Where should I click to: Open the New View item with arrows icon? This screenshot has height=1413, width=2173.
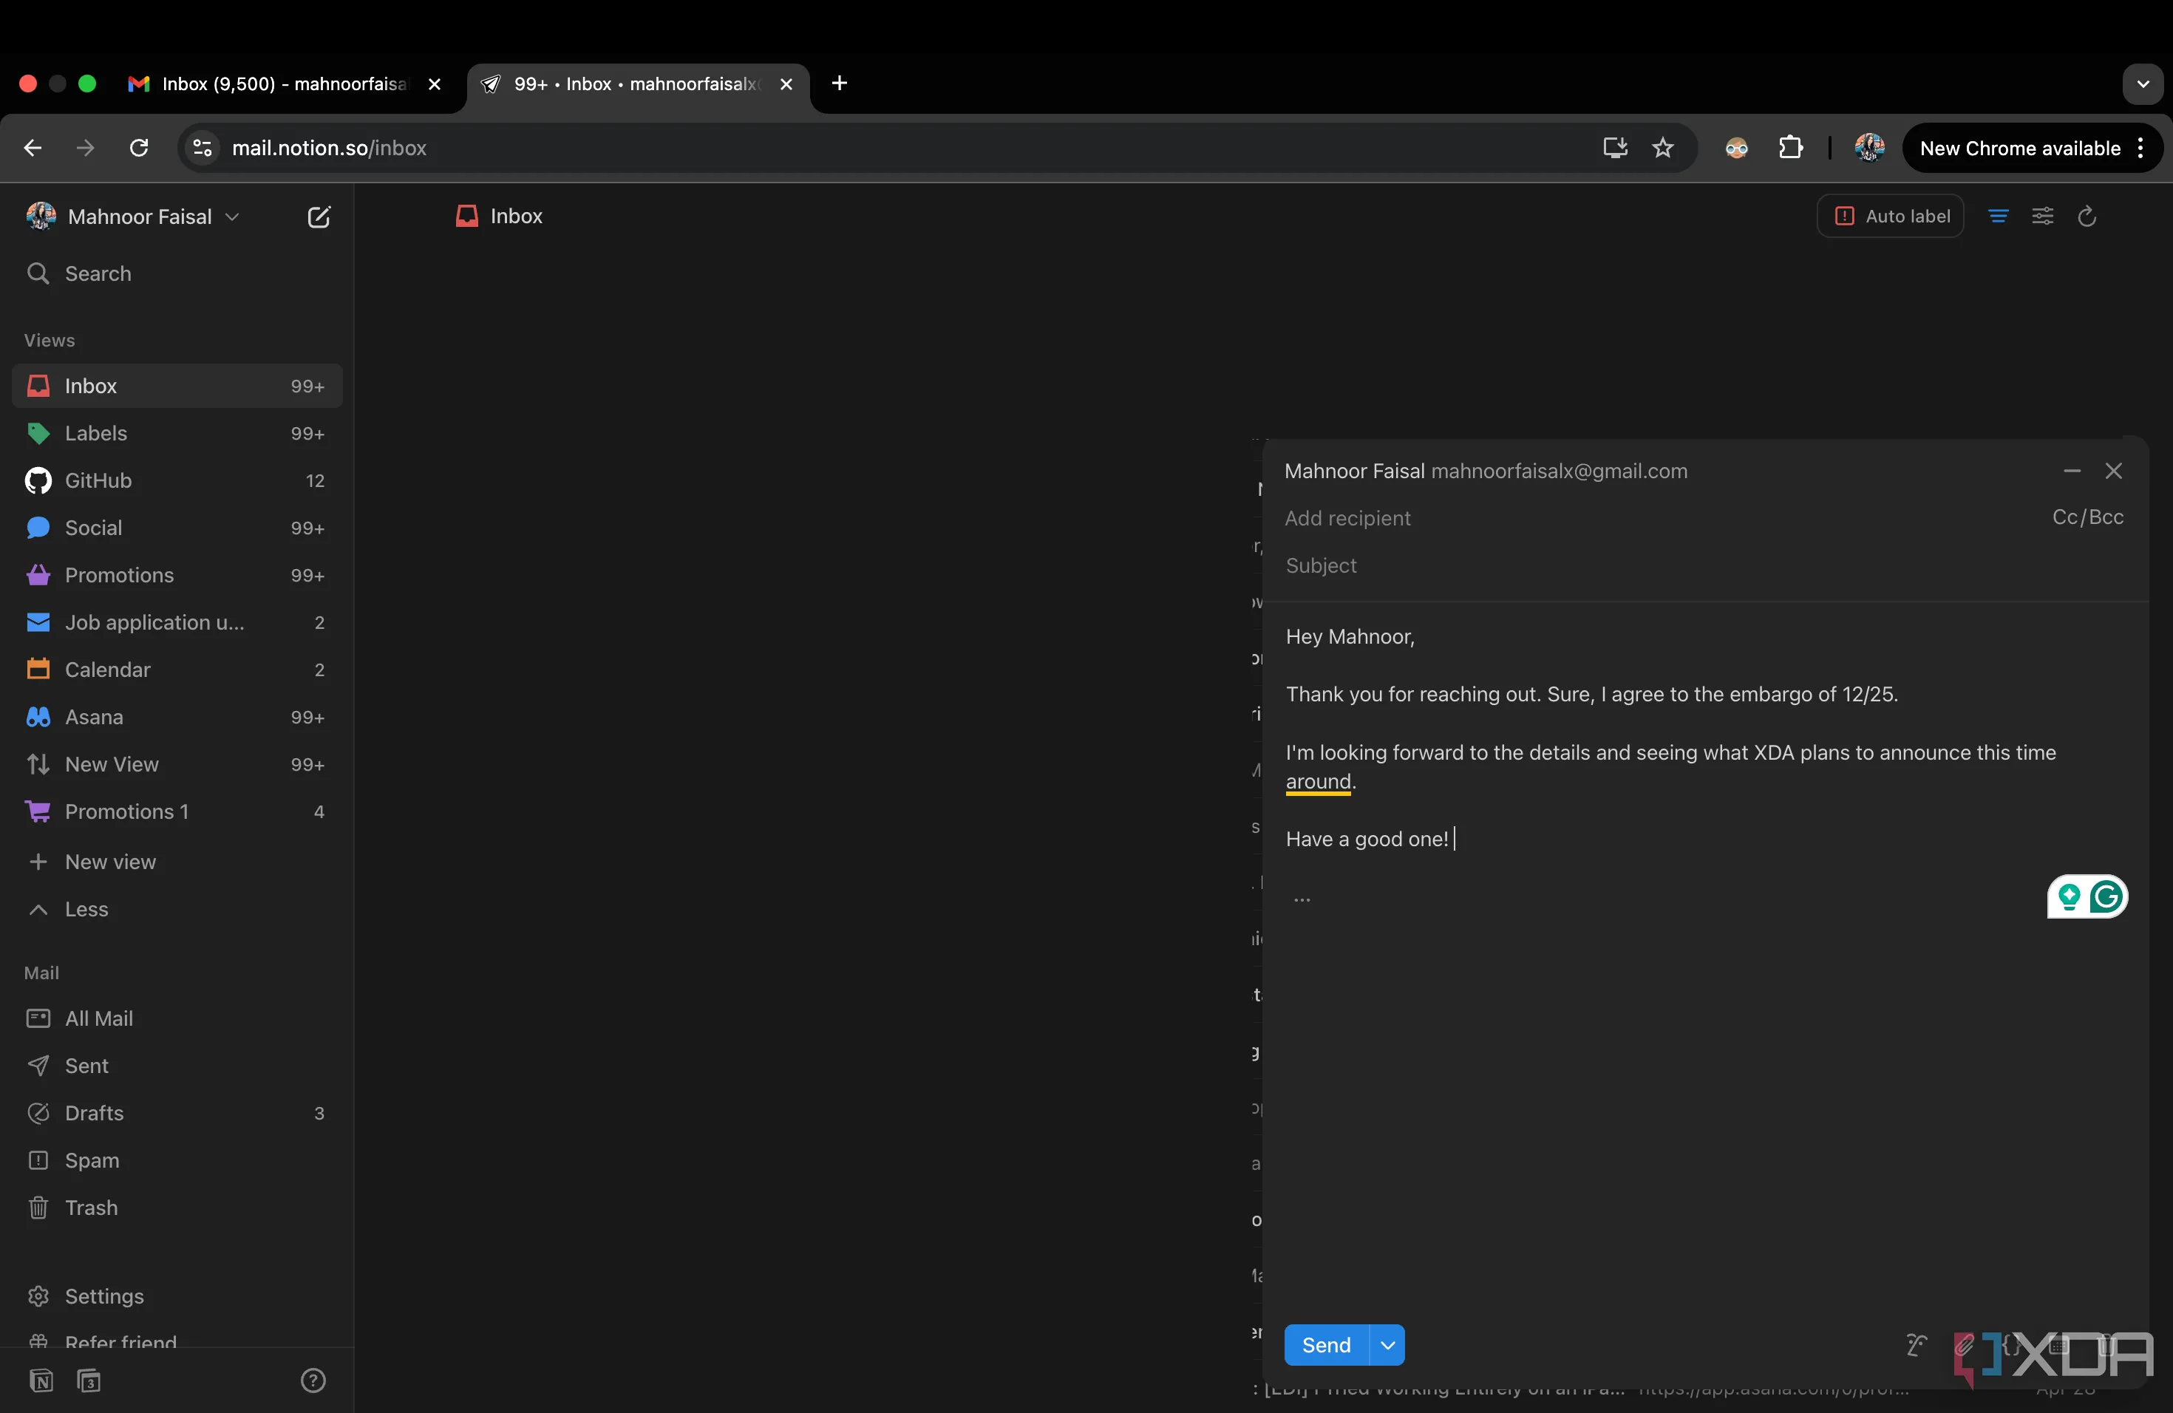pyautogui.click(x=177, y=765)
